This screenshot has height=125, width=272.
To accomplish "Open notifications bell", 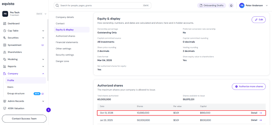I will 231,6.
